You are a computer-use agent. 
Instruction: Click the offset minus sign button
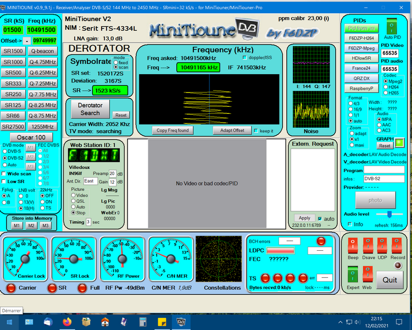(x=27, y=41)
